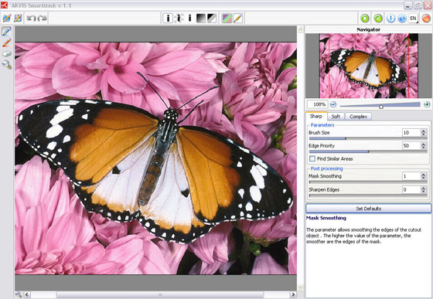Click the 'Mask Smoothing' hint heading text
The image size is (433, 299).
[326, 218]
